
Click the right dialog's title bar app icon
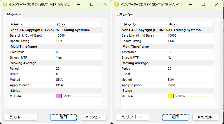point(116,5)
